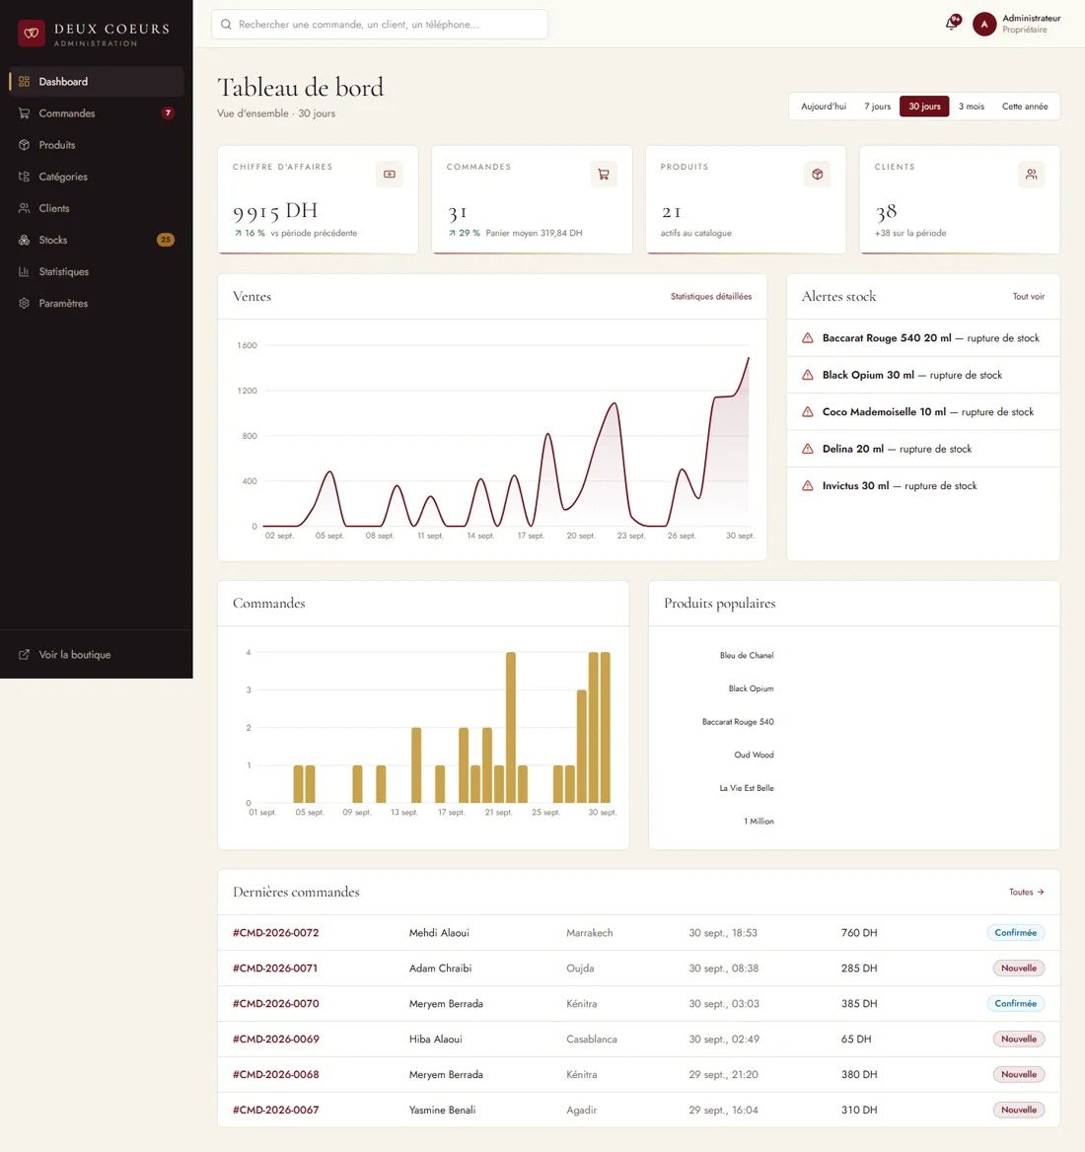Click the Baccarat Rouge 540 alert warning icon
The image size is (1085, 1152).
807,338
